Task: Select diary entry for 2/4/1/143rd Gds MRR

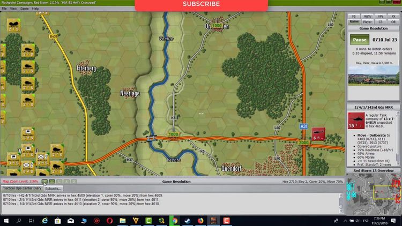Action: [81, 199]
